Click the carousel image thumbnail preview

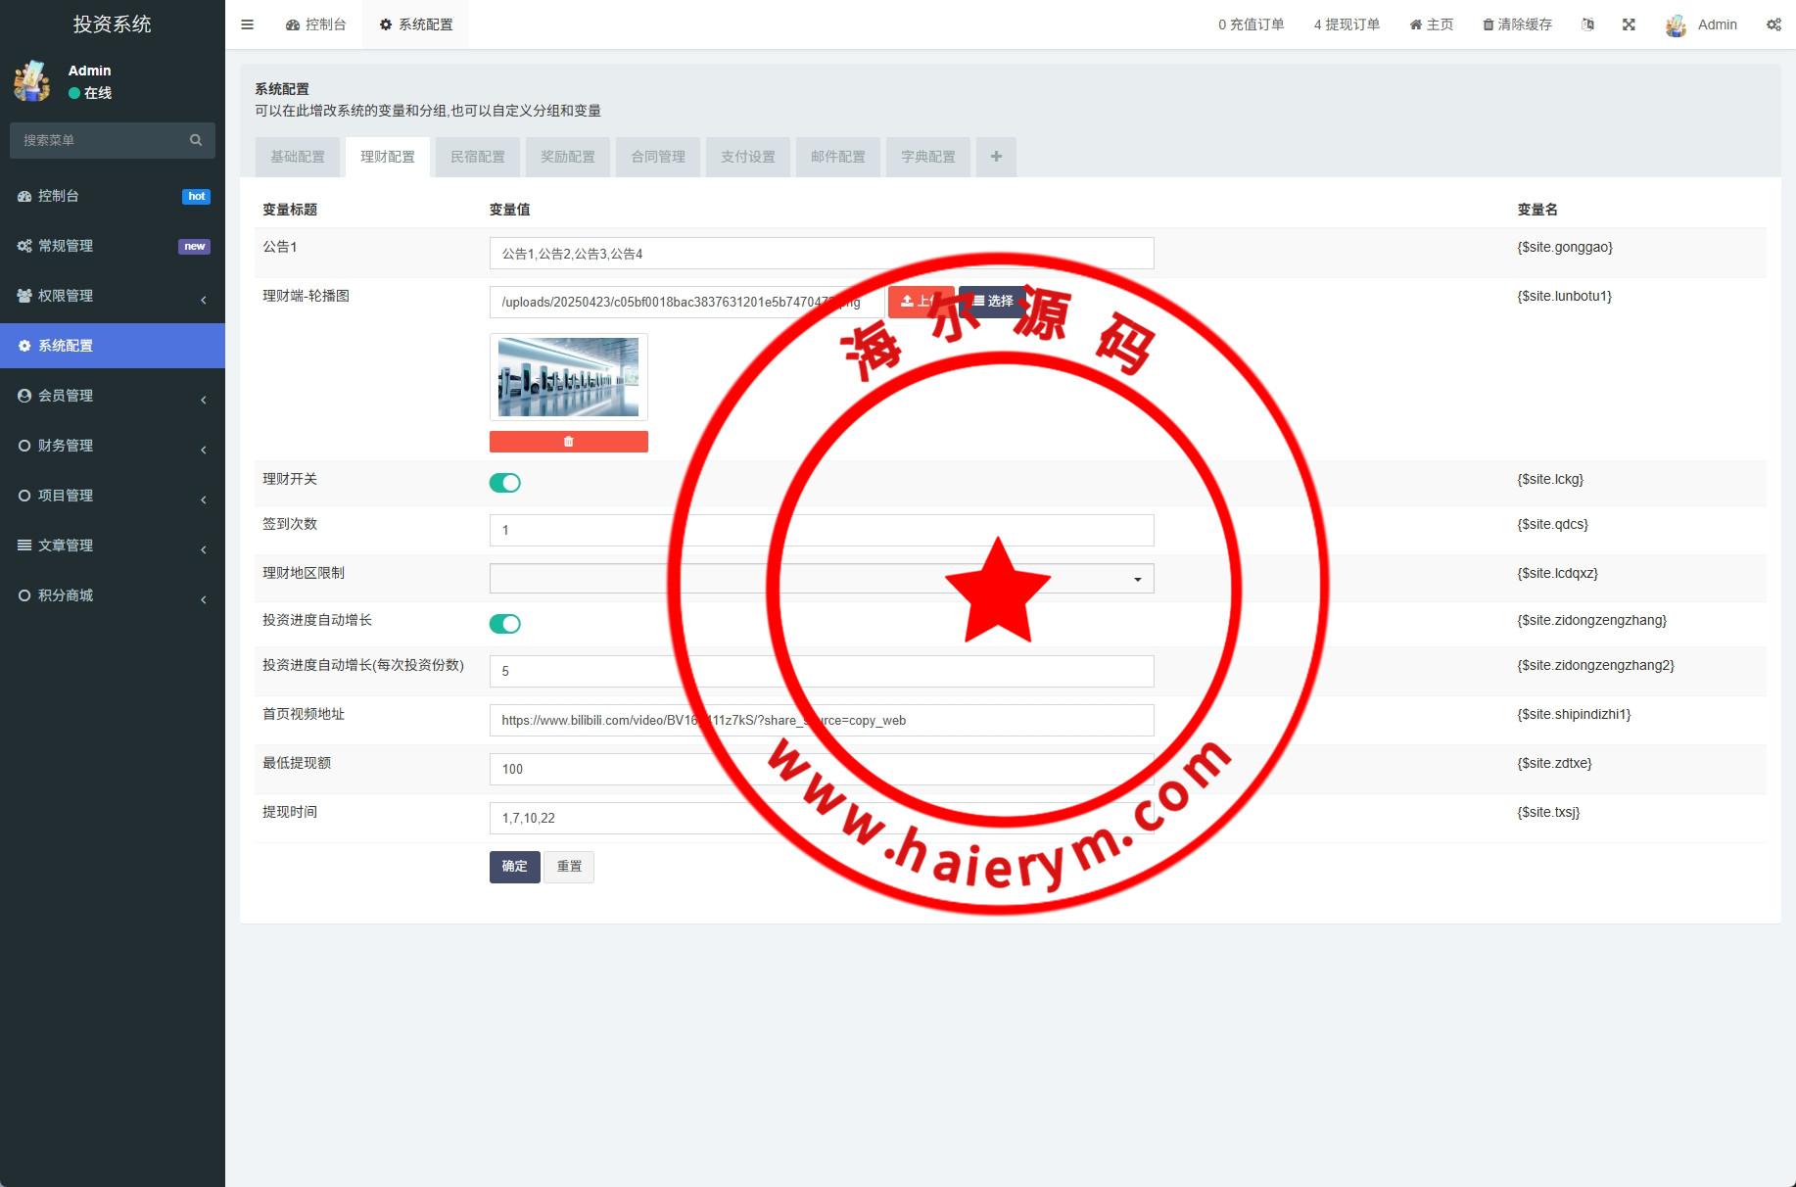pos(568,377)
